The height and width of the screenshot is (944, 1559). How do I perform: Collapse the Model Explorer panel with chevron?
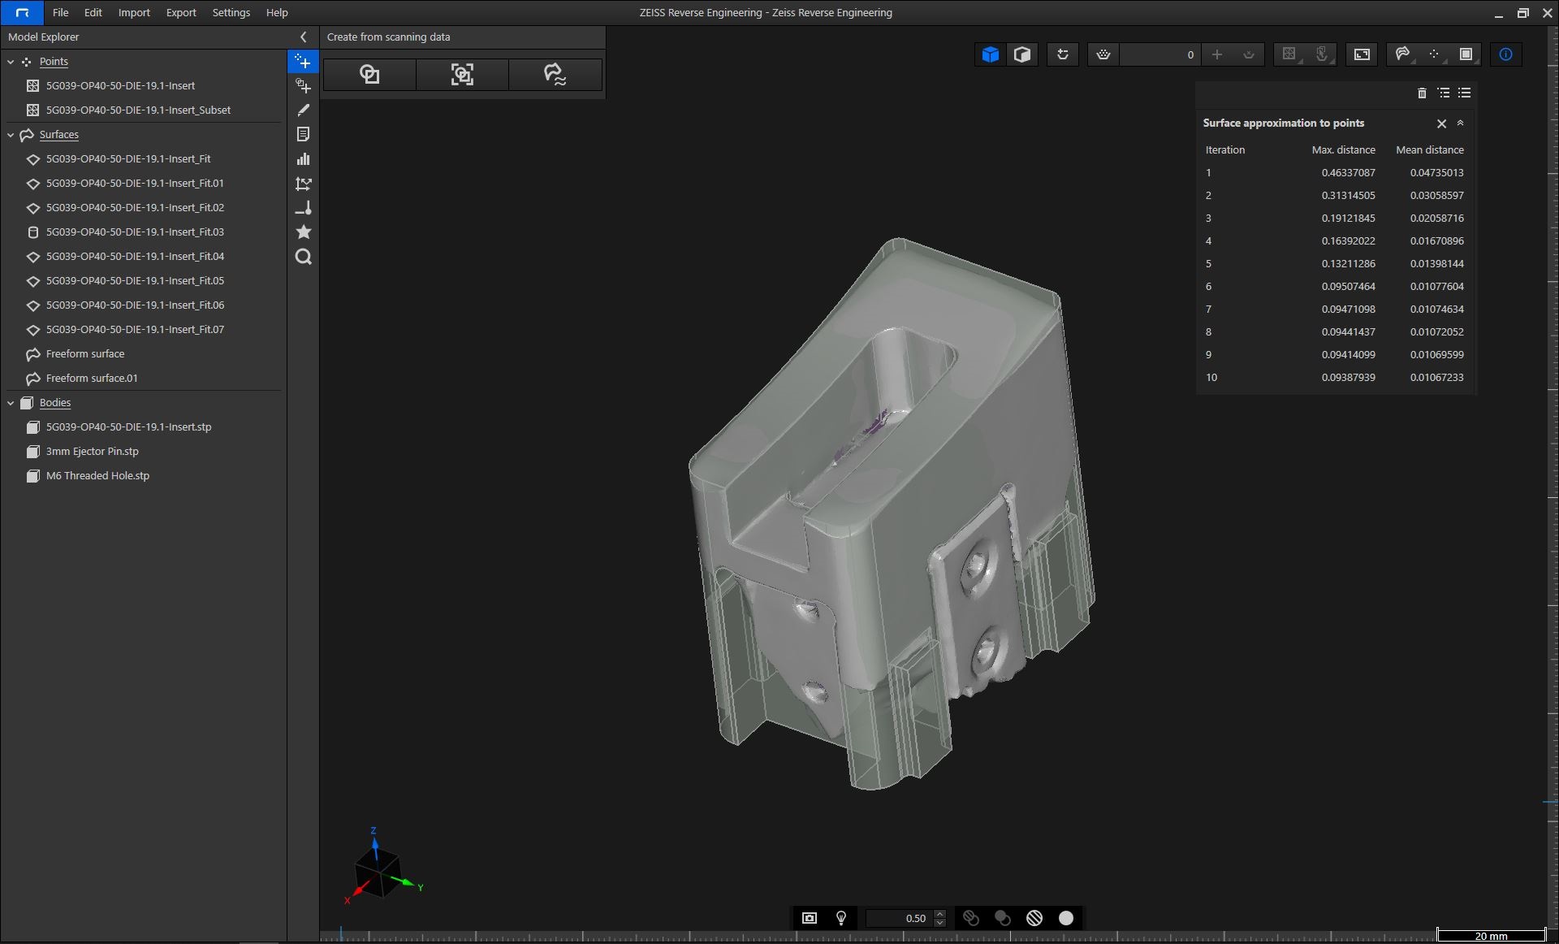pyautogui.click(x=304, y=37)
